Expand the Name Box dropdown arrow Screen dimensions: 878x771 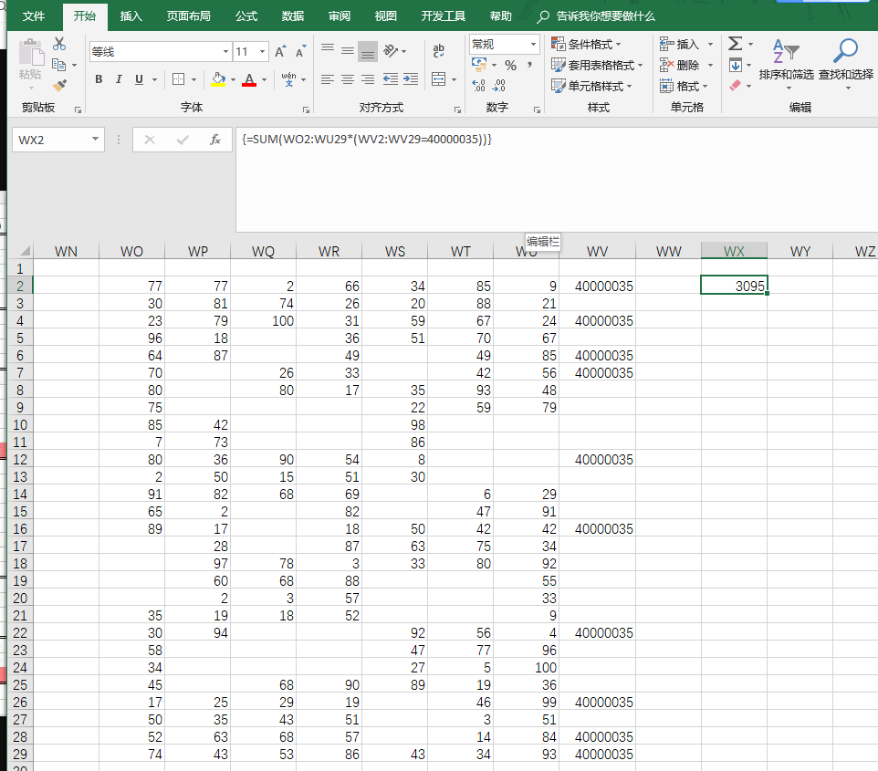coord(95,139)
